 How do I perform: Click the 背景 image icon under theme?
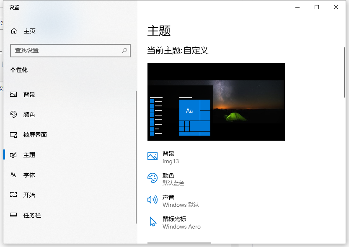click(x=152, y=156)
